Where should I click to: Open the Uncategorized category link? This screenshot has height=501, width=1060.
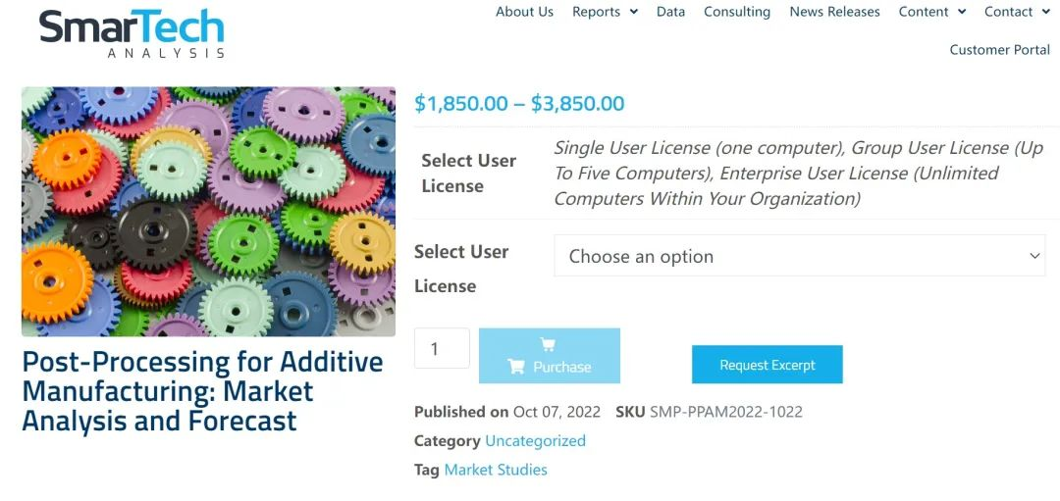click(535, 440)
